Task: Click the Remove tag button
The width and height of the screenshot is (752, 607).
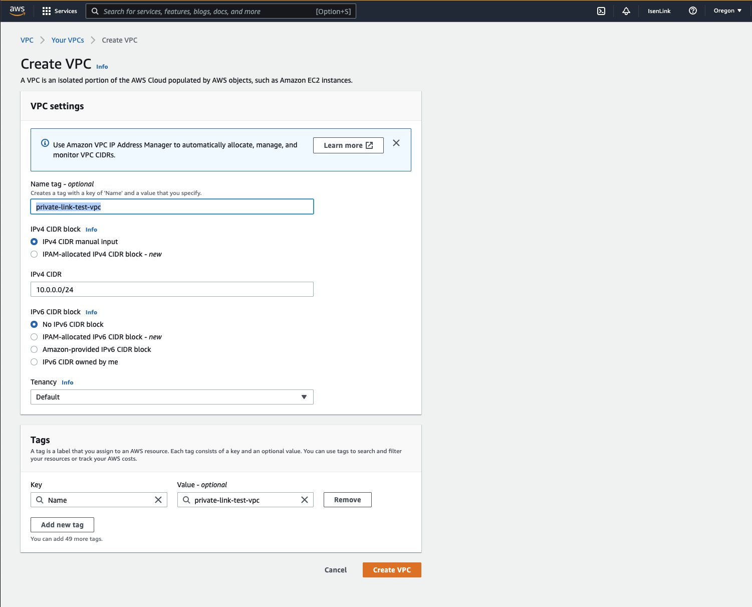Action: click(348, 500)
